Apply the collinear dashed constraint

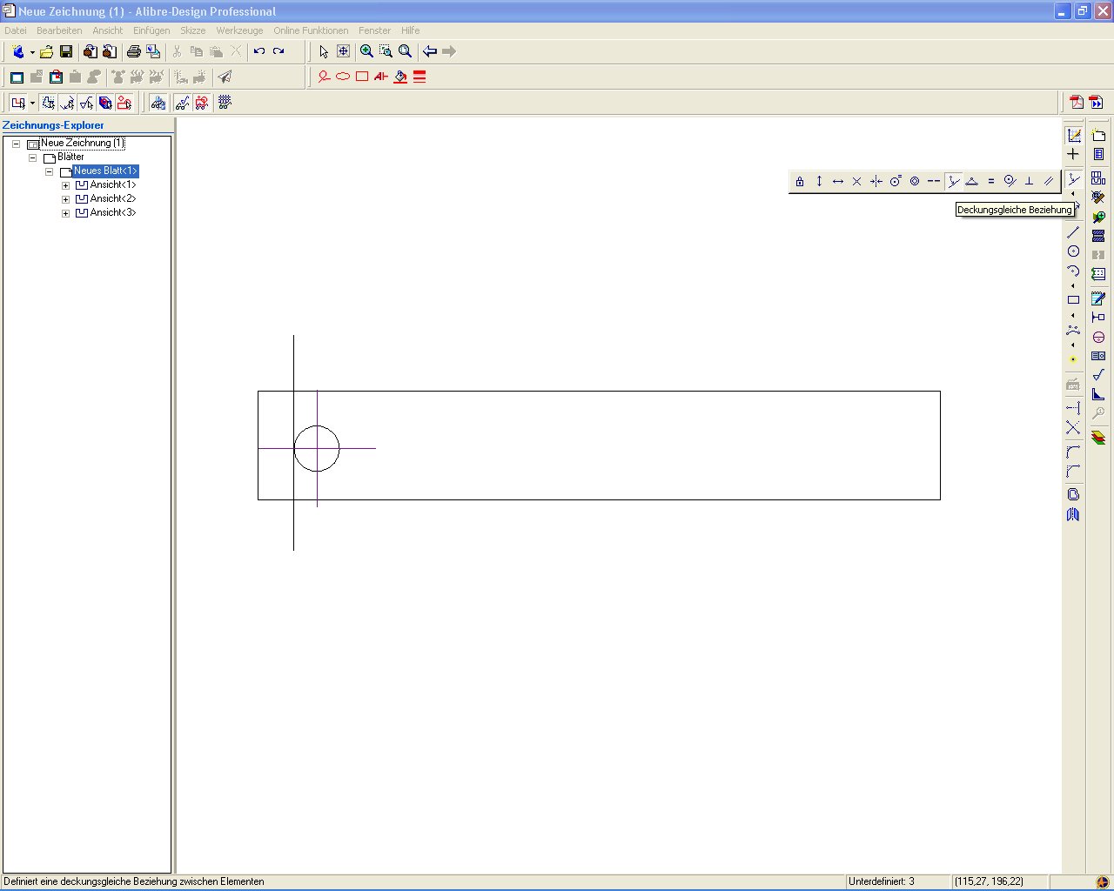(934, 181)
